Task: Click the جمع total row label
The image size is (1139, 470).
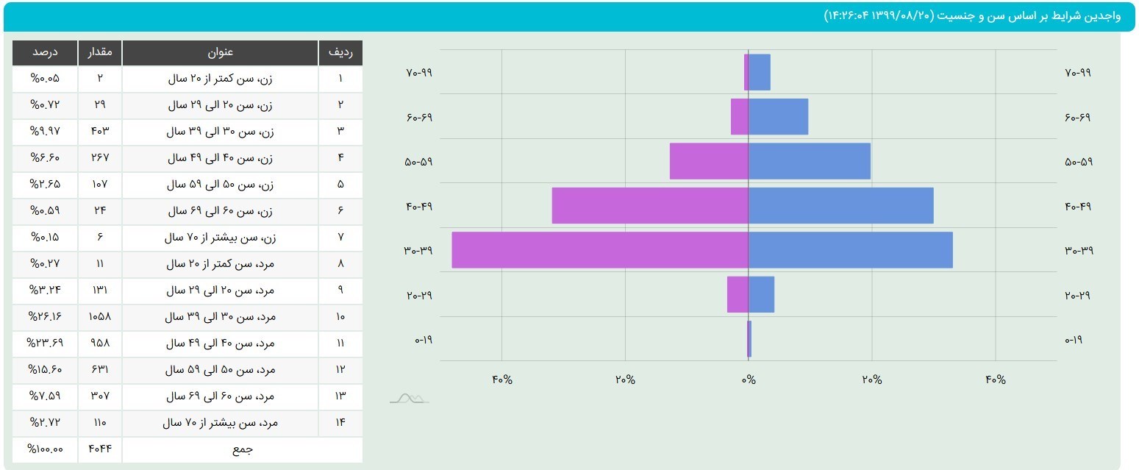Action: [242, 449]
